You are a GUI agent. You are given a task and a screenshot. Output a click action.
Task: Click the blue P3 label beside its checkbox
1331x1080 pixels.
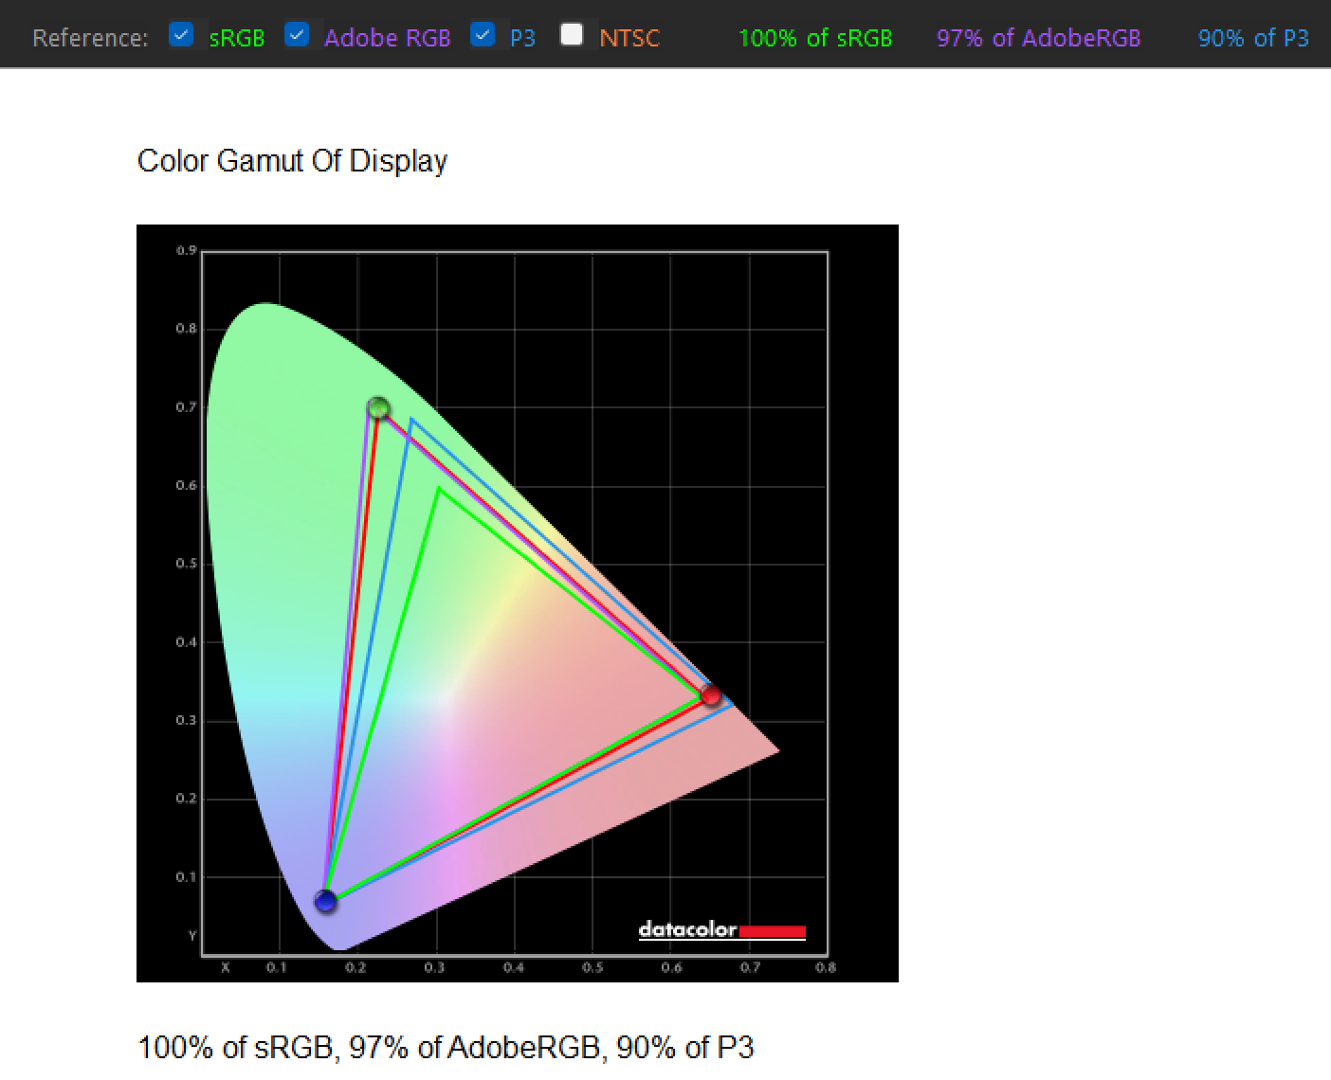click(522, 39)
